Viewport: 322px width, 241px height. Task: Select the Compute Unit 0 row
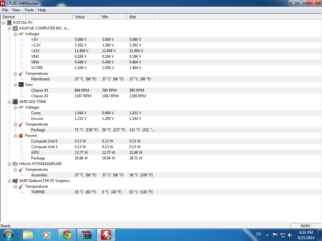[176, 141]
